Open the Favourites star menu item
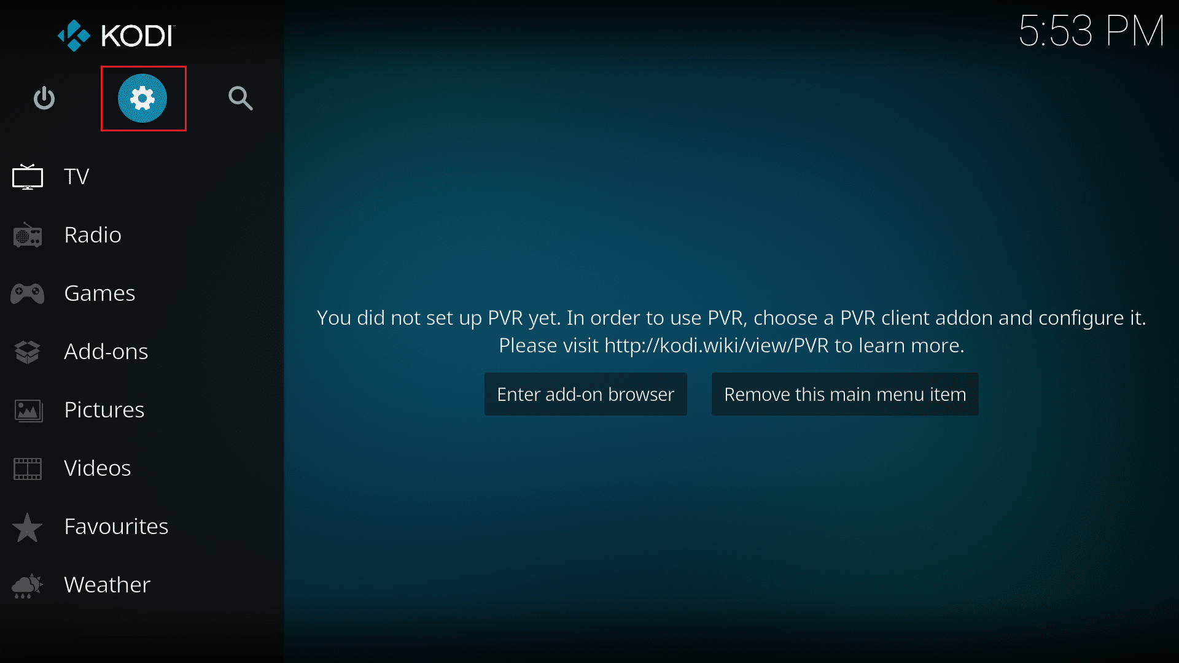The width and height of the screenshot is (1179, 663). (117, 525)
